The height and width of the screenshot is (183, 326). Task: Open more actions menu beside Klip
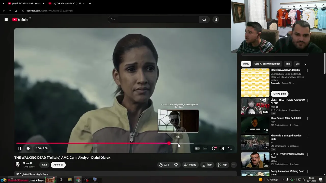tap(234, 165)
